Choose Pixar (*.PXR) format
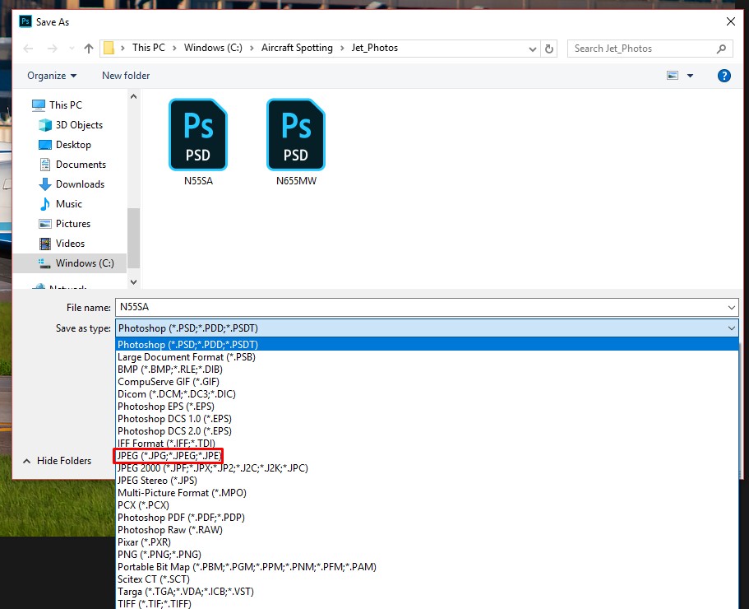749x609 pixels. 427,542
